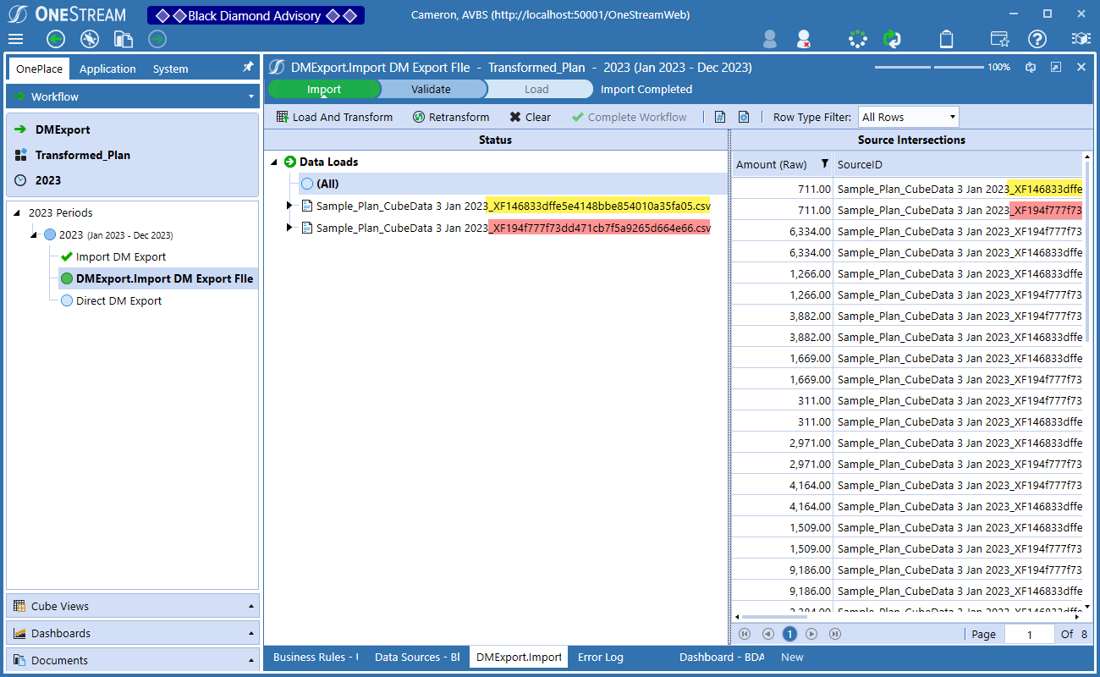Screen dimensions: 1100x677
Task: Collapse the Data Loads tree node
Action: pyautogui.click(x=274, y=162)
